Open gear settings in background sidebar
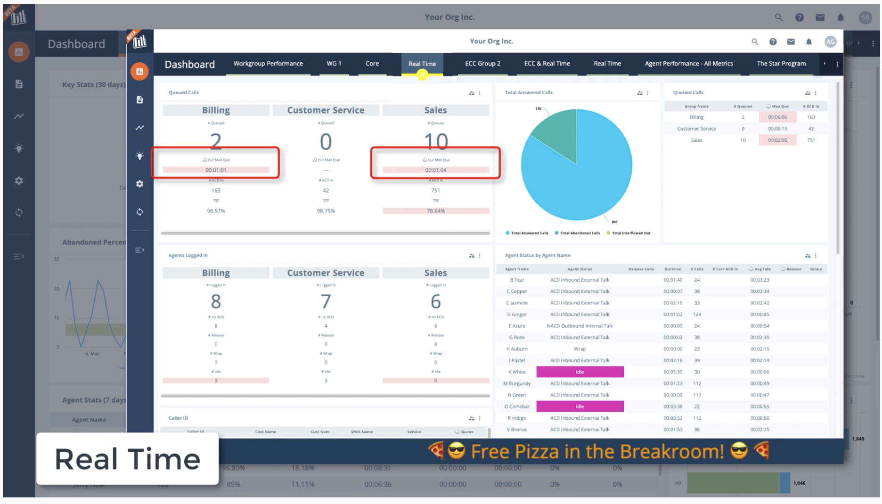The height and width of the screenshot is (504, 882). pyautogui.click(x=19, y=180)
